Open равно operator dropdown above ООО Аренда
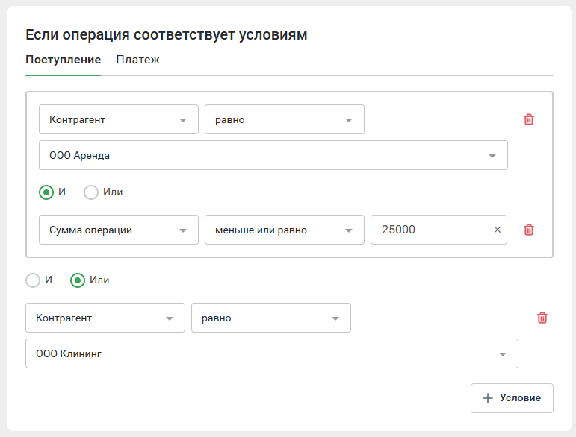 284,119
